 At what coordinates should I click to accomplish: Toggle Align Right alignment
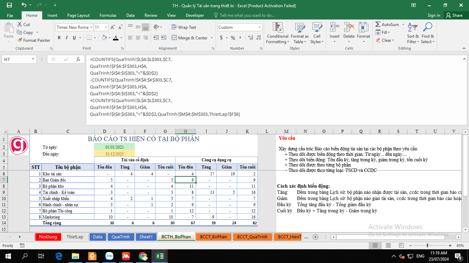145,38
